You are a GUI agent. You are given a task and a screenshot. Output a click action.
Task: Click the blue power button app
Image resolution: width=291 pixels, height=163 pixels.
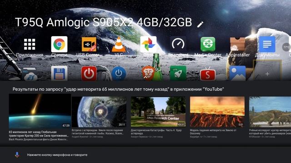pyautogui.click(x=119, y=73)
